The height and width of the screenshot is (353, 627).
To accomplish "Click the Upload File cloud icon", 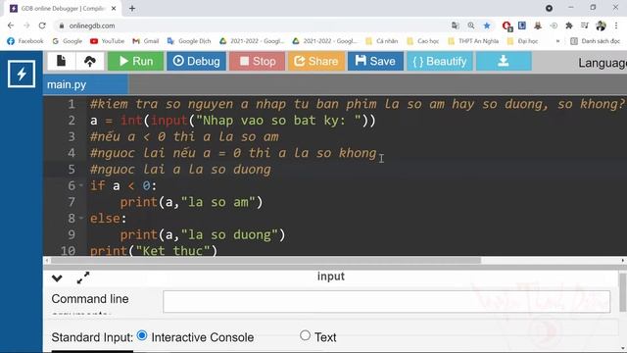I will coord(90,61).
